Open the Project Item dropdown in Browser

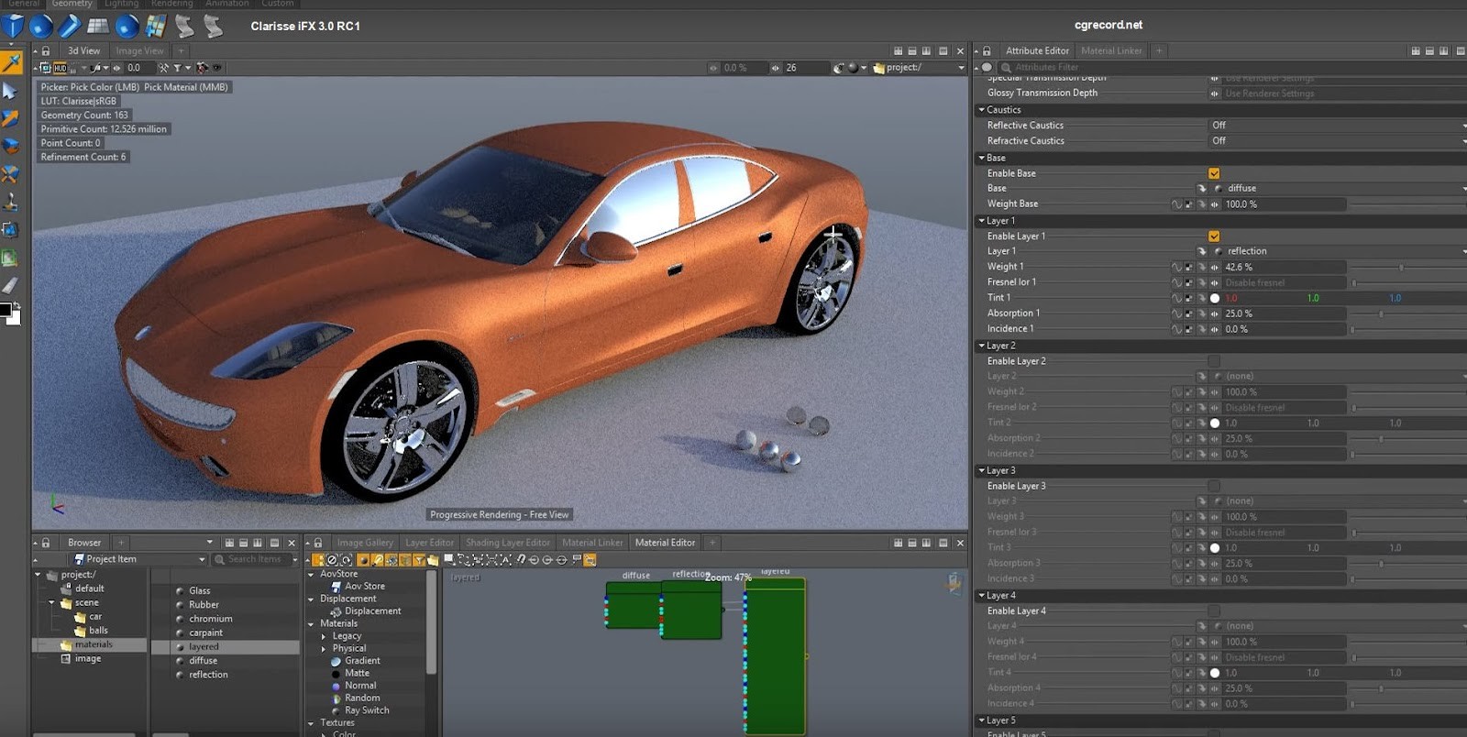tap(138, 559)
